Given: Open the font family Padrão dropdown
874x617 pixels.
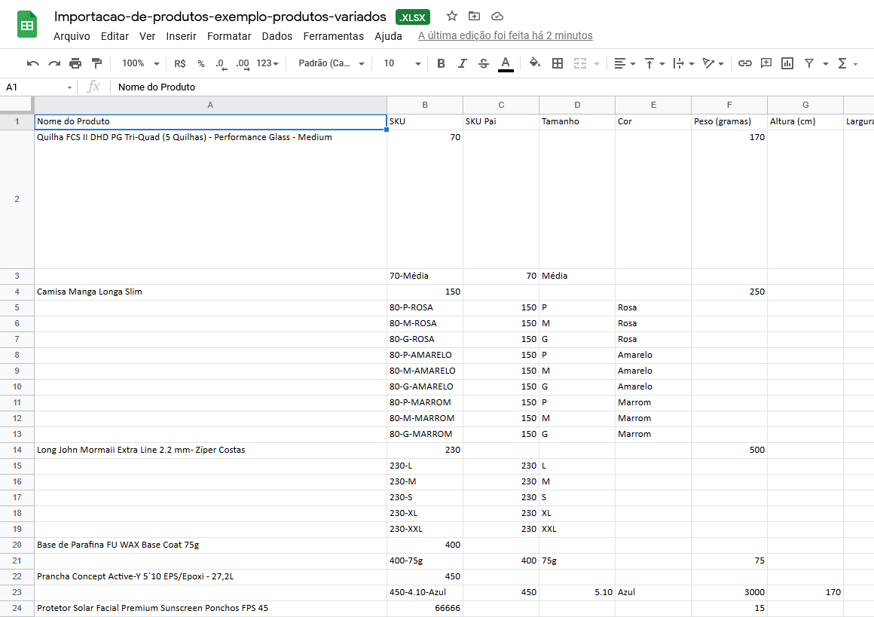Looking at the screenshot, I should point(331,63).
